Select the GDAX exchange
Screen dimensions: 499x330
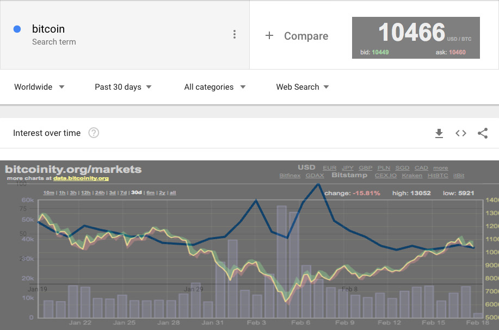(x=315, y=176)
